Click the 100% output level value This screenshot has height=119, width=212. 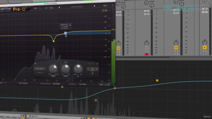pos(101,85)
